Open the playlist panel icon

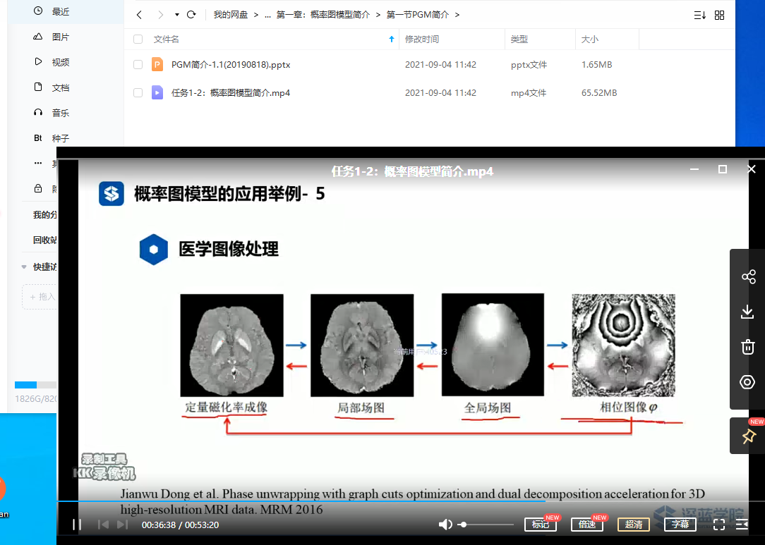tap(742, 525)
